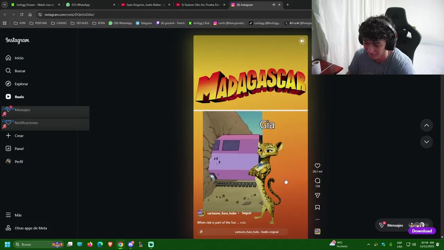The height and width of the screenshot is (250, 444).
Task: Open a new browser tab
Action: tap(288, 5)
